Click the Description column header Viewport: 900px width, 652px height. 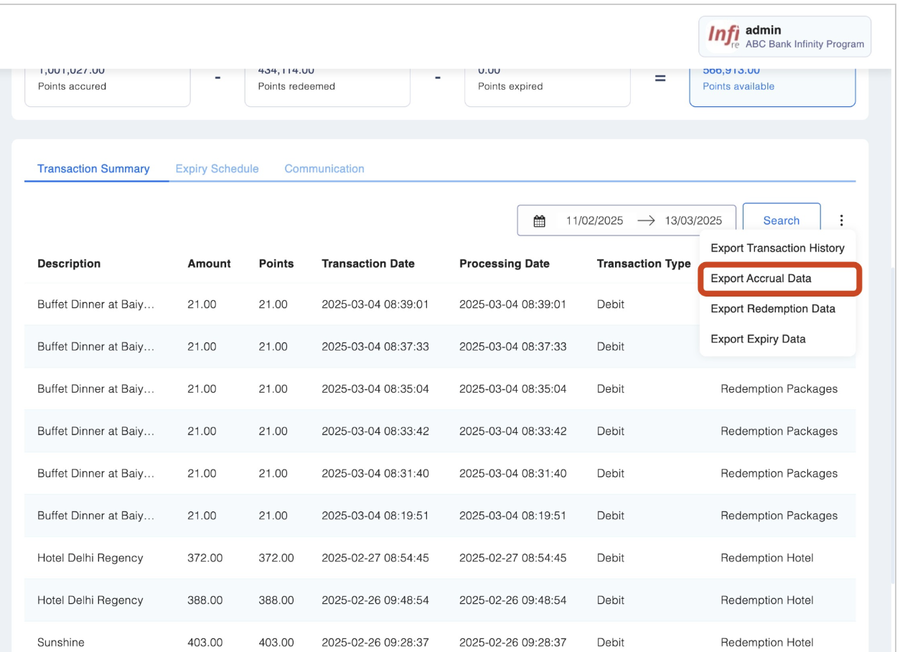click(x=69, y=264)
